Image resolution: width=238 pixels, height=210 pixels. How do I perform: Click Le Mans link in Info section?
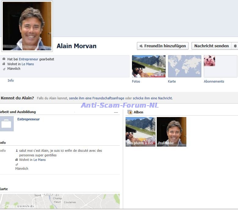click(39, 160)
